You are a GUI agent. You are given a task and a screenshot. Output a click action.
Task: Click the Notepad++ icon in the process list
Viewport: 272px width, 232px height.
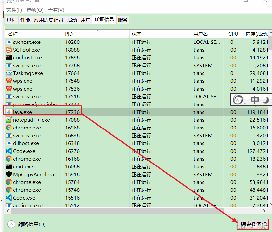[8, 120]
